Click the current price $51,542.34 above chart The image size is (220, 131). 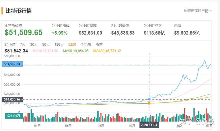click(x=16, y=51)
